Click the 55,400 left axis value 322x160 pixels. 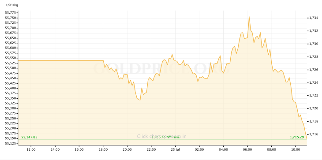[x=11, y=88]
